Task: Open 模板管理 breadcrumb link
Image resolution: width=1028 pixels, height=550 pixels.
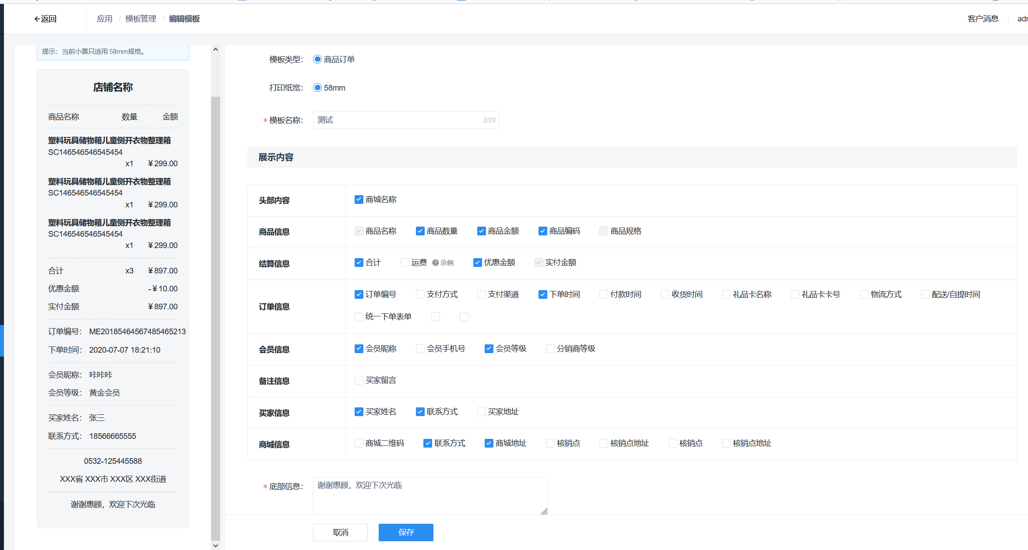Action: pos(141,19)
